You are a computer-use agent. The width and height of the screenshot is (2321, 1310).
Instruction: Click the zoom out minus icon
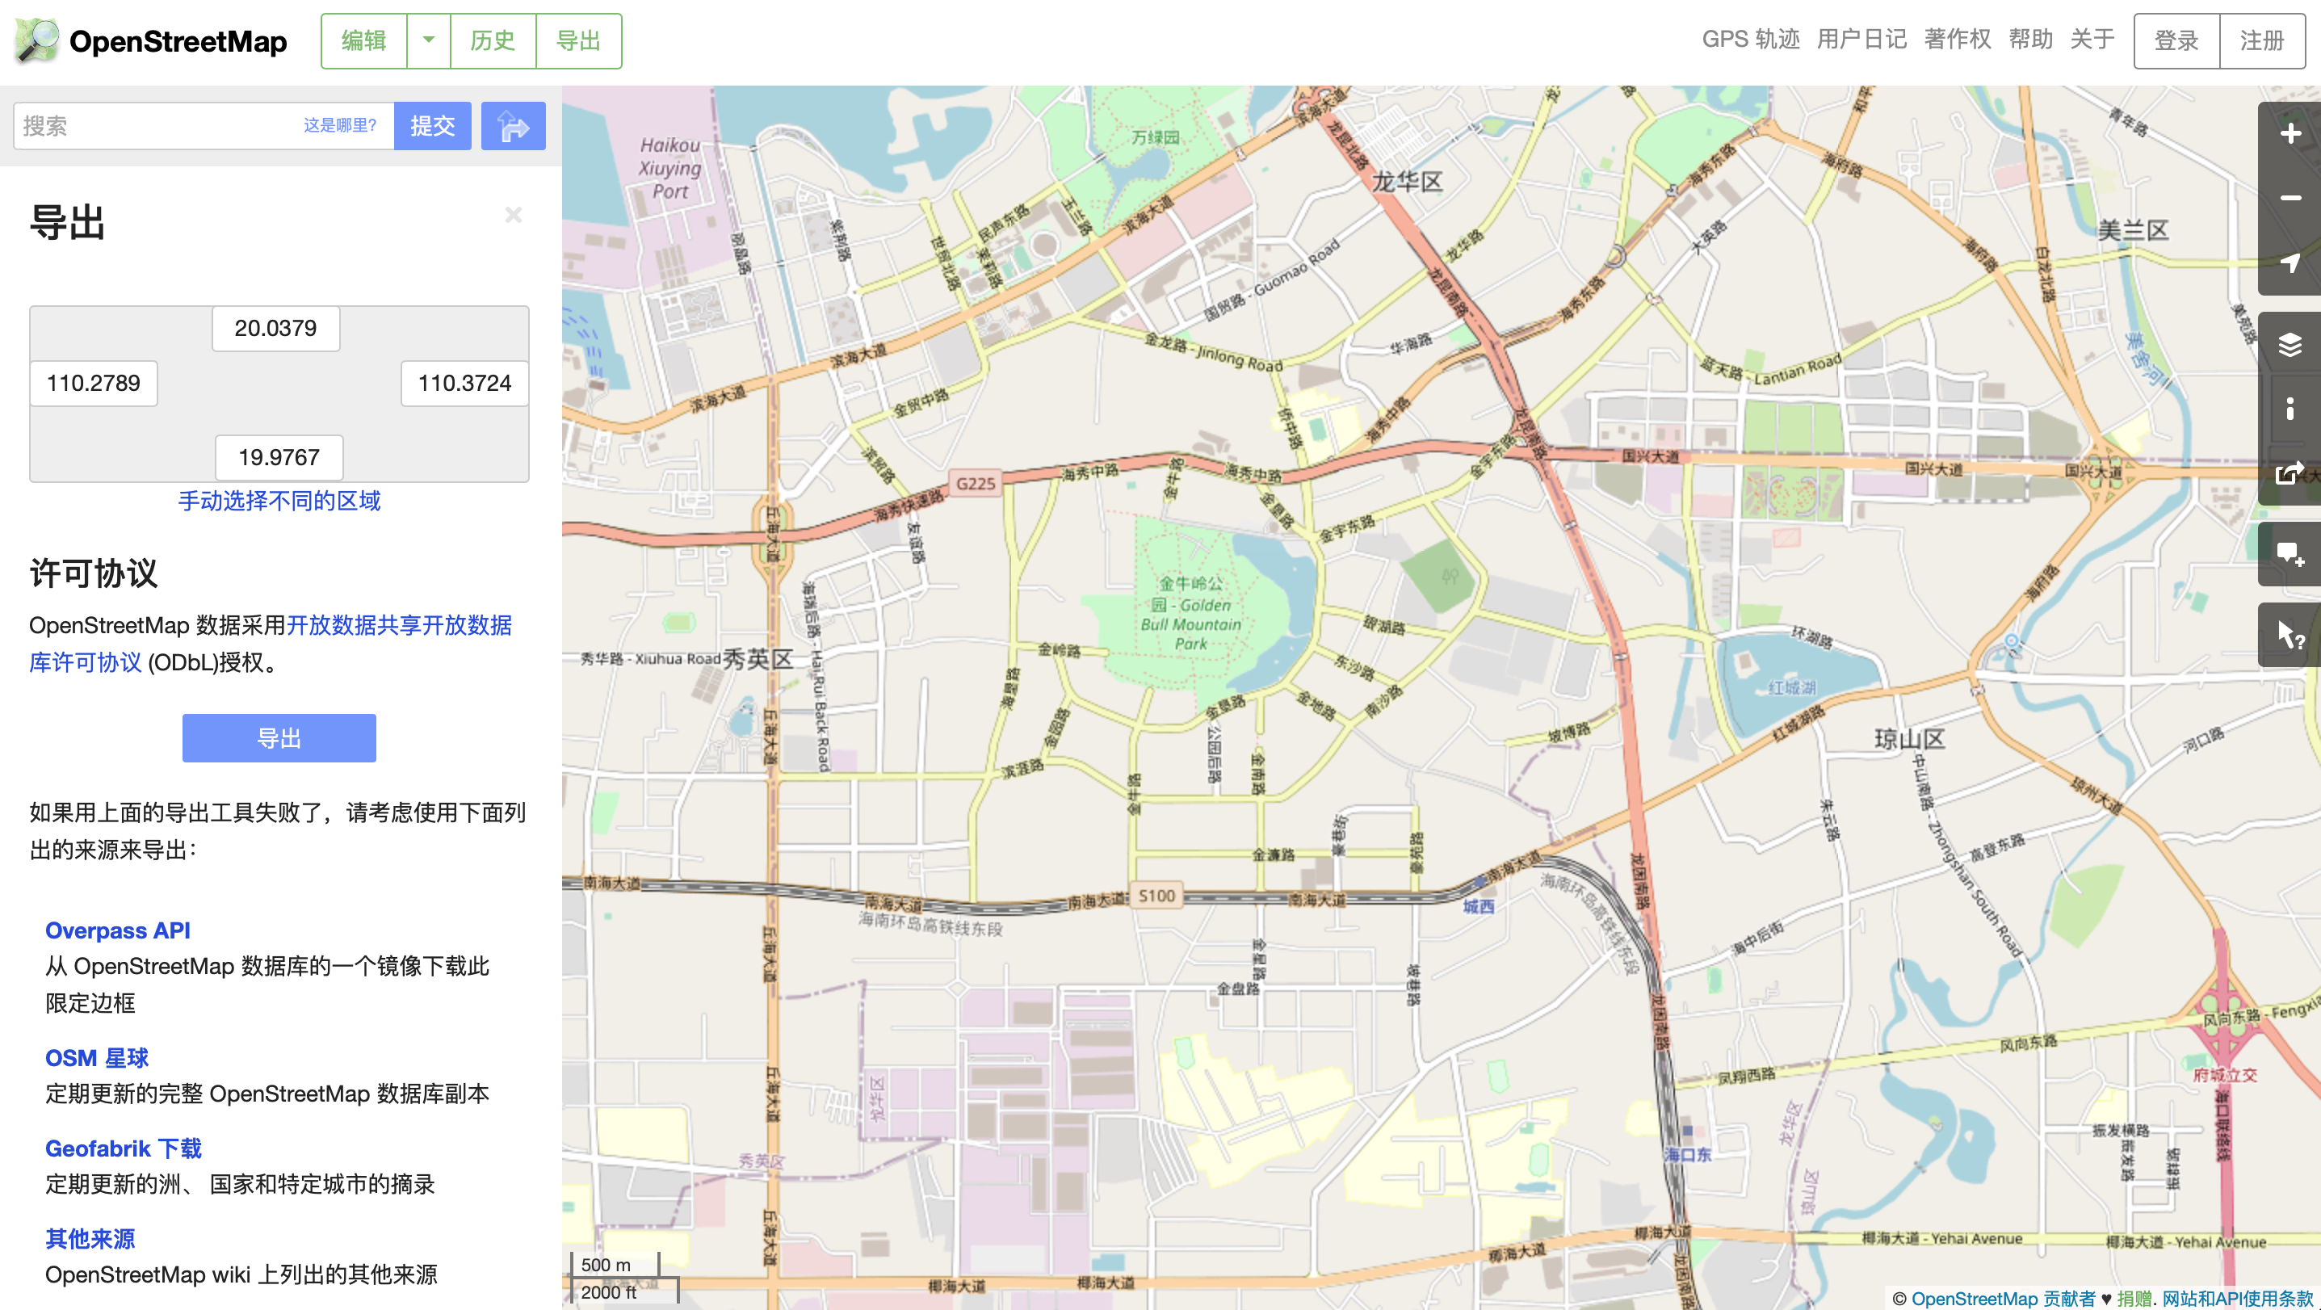tap(2290, 197)
